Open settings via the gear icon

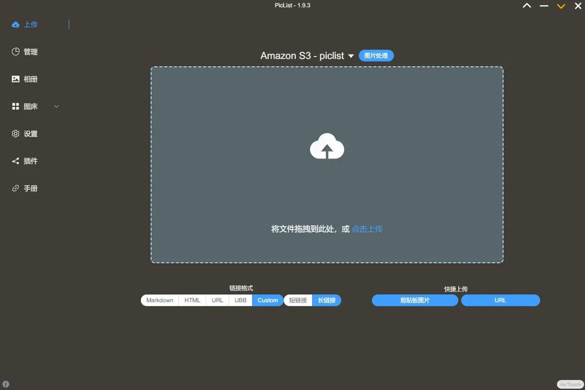[16, 134]
